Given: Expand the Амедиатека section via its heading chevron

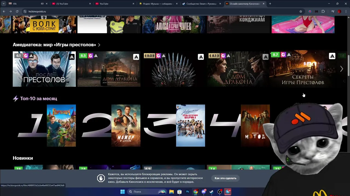Looking at the screenshot, I should pos(99,45).
